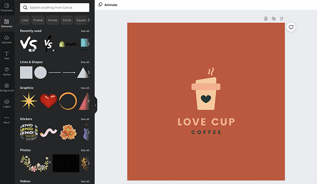Open the Styles panel

[x=7, y=71]
